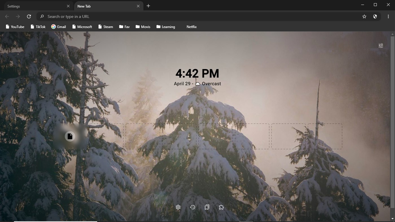The image size is (395, 222).
Task: Open the new tab settings gear icon
Action: (x=178, y=207)
